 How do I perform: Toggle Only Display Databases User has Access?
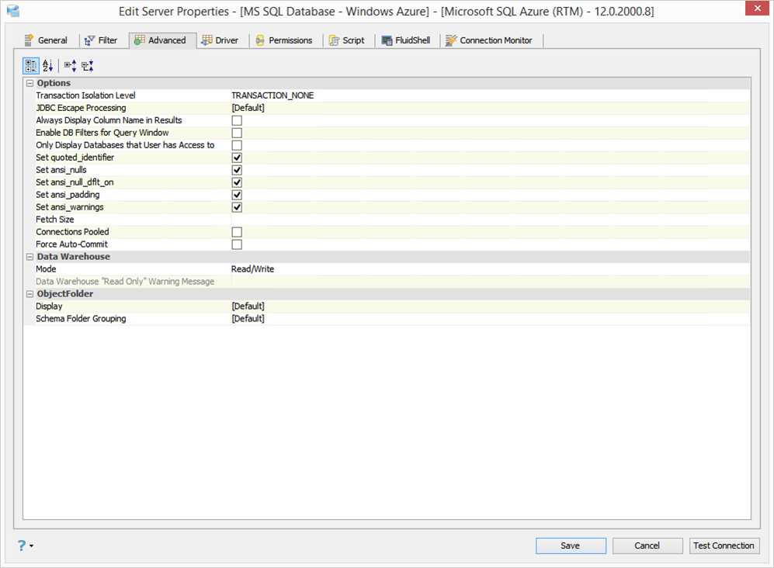(237, 145)
